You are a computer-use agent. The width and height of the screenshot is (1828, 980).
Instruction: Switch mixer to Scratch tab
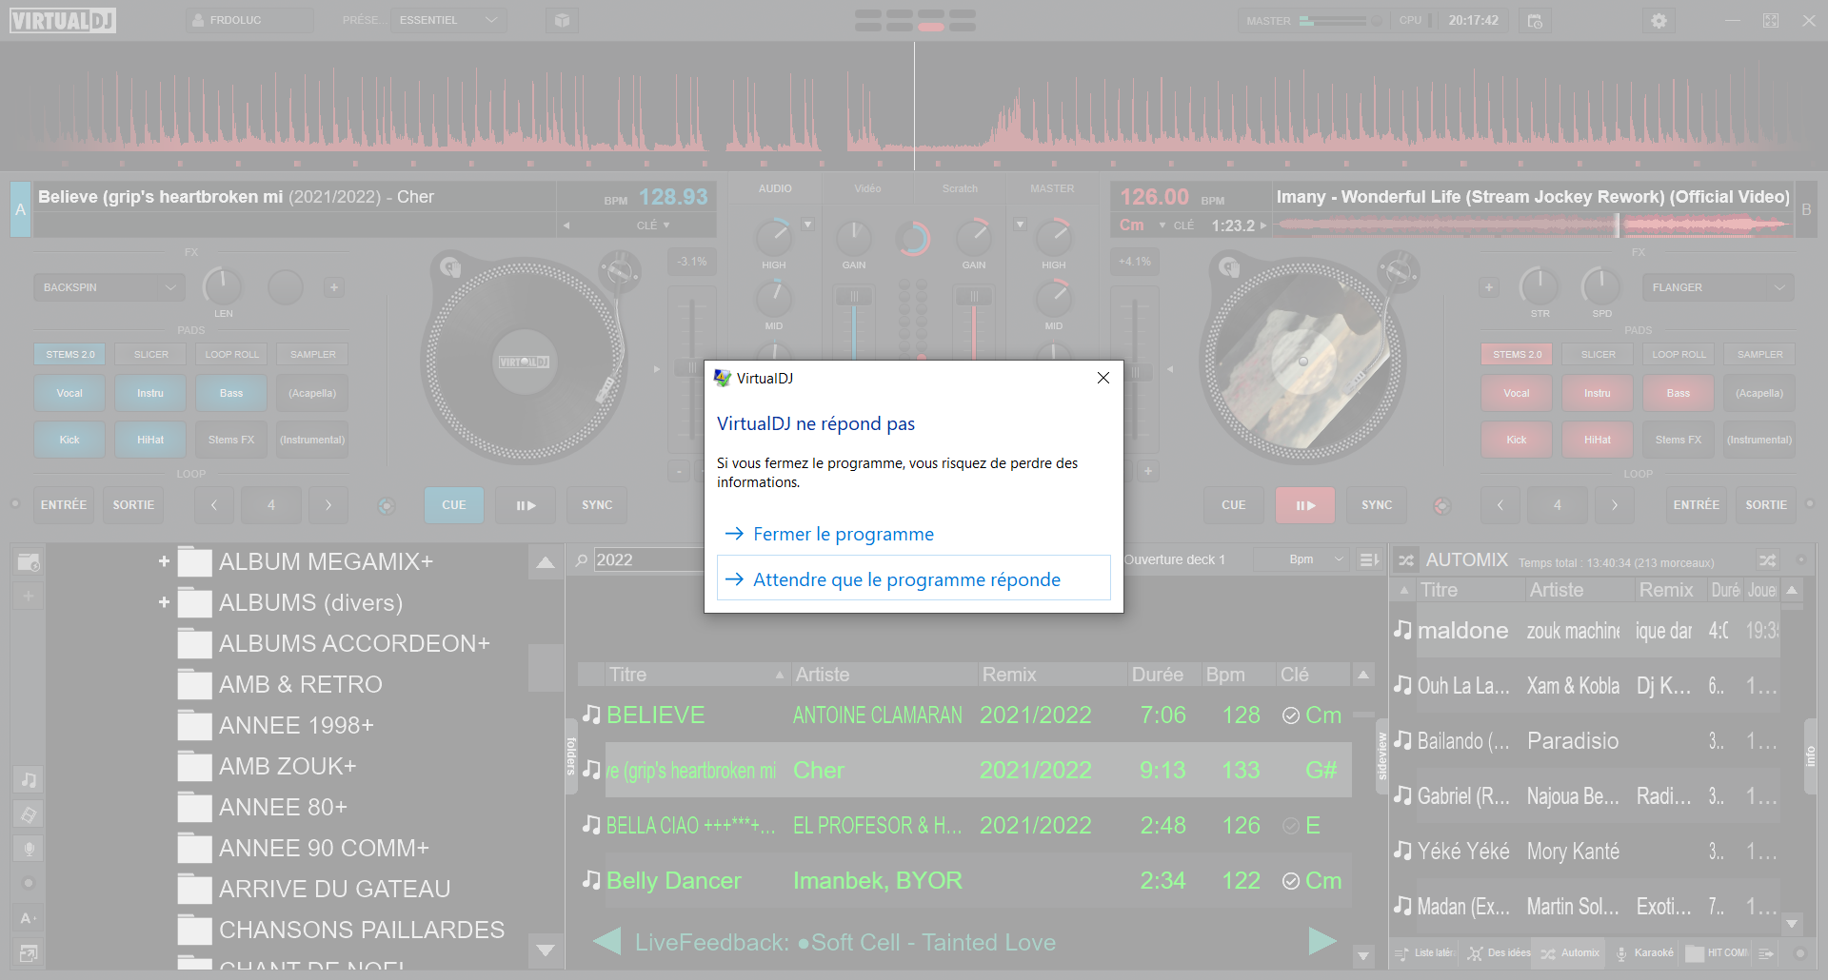960,188
